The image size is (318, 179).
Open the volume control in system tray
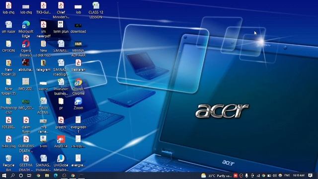[x=275, y=176]
